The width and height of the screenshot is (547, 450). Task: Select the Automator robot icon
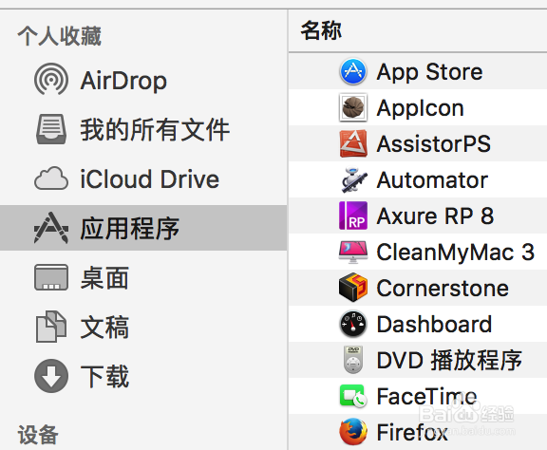tap(353, 179)
